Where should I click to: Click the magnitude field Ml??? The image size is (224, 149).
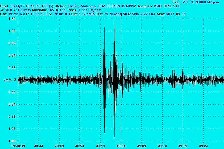pos(170,14)
